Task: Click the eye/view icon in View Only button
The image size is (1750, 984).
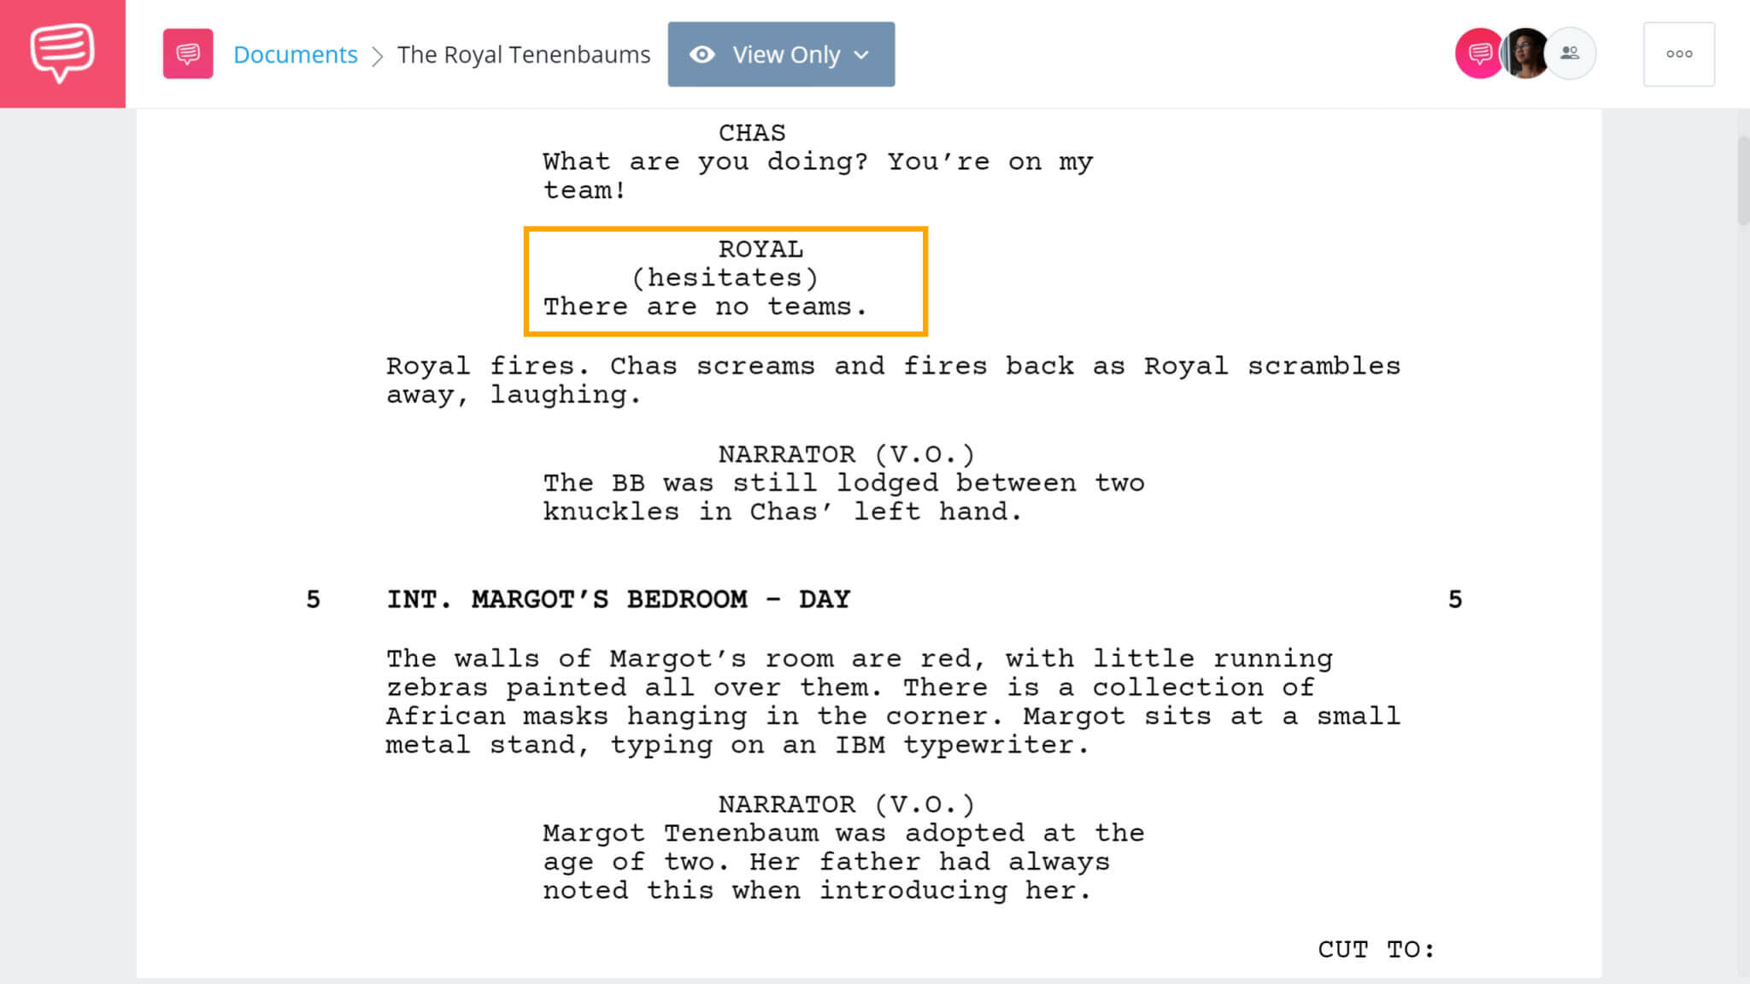Action: (702, 54)
